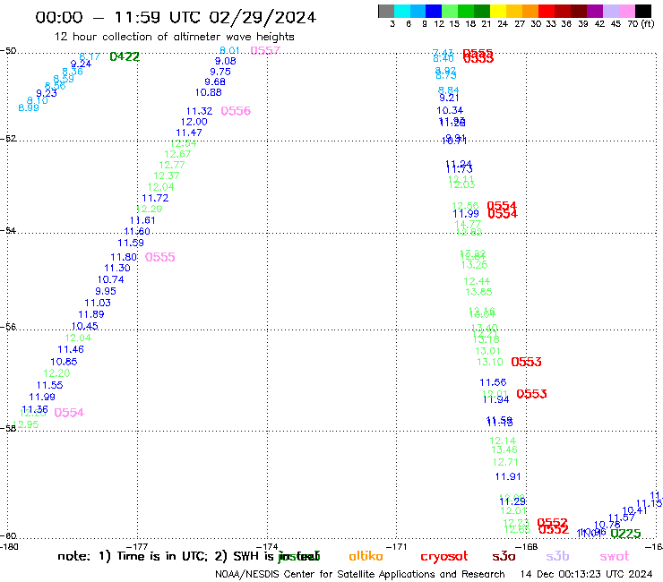Click the '70 (ft)' scale label
The image size is (663, 582).
(641, 23)
